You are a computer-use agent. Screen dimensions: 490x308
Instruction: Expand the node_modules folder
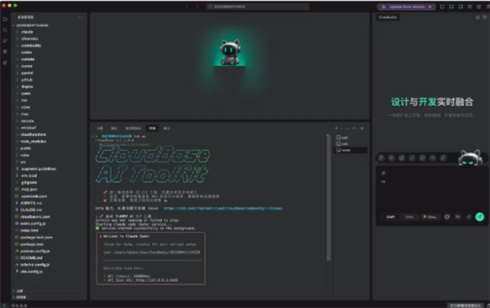point(48,142)
